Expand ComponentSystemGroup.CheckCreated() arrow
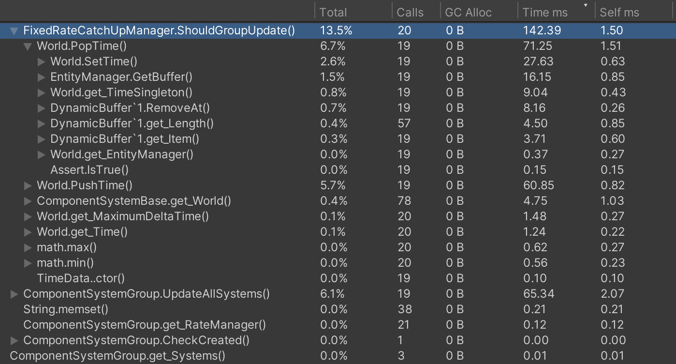The height and width of the screenshot is (364, 676). 14,341
